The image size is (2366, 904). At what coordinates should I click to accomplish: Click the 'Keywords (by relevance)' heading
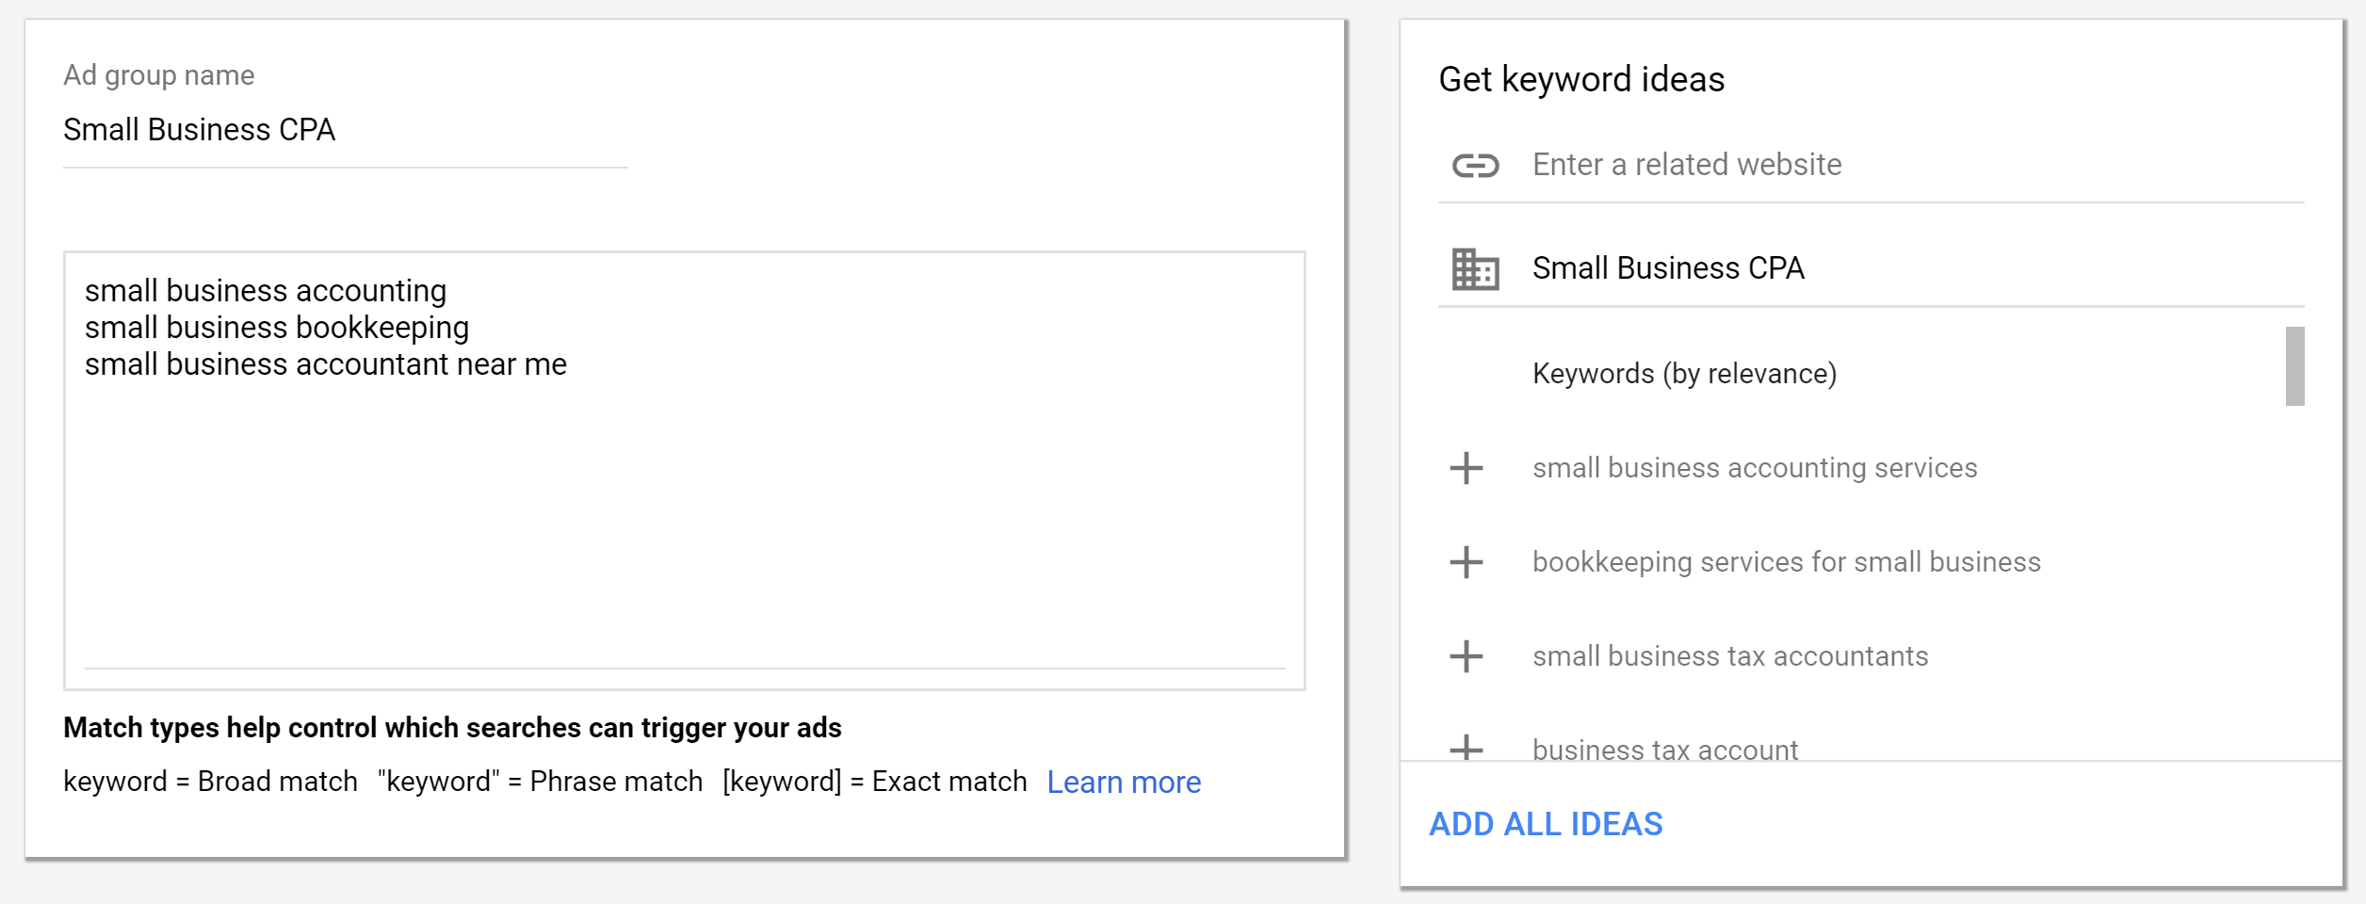[x=1684, y=374]
